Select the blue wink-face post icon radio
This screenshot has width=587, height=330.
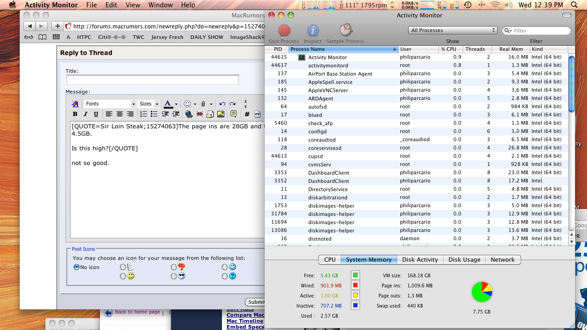click(225, 267)
